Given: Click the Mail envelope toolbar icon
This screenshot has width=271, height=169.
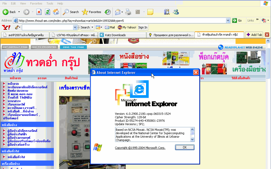Looking at the screenshot, I should 118,12.
